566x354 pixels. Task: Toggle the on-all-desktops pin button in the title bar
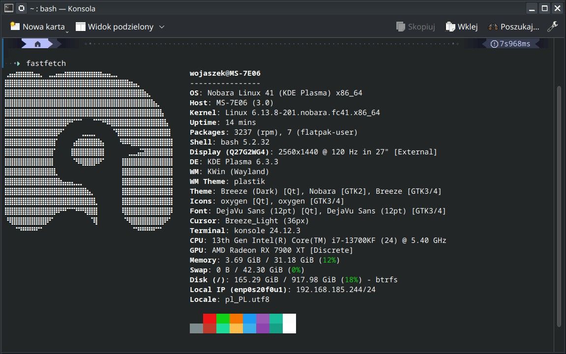[x=22, y=8]
